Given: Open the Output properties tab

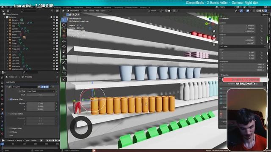Looking at the screenshot, I should point(2,87).
